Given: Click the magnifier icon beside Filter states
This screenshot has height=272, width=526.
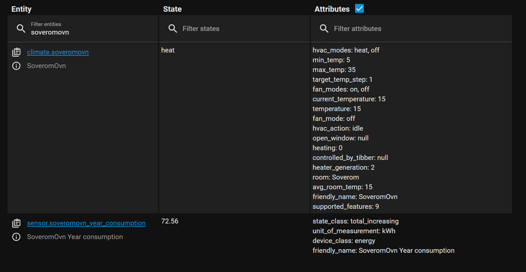Looking at the screenshot, I should [172, 28].
